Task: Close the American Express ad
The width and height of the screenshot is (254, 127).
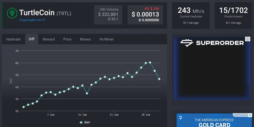Action: coord(250,115)
